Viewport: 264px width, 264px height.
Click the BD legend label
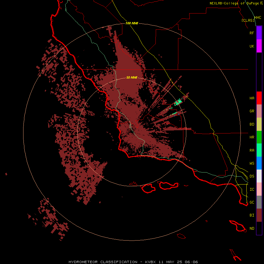[x=252, y=124]
